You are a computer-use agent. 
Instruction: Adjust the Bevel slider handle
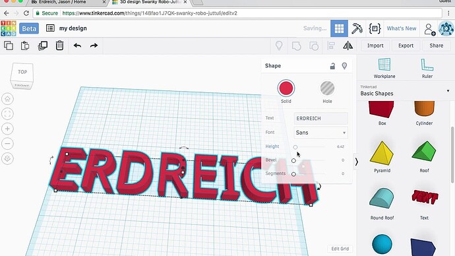tap(293, 160)
